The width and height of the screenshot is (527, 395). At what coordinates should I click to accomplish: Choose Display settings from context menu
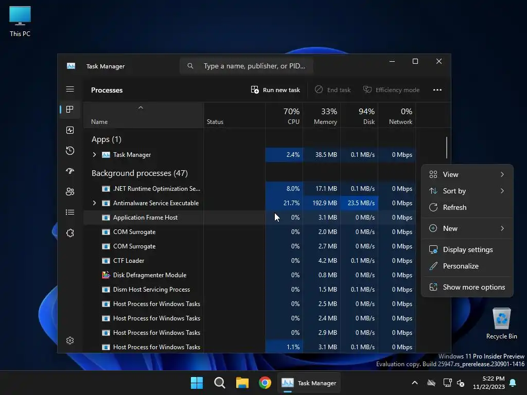pos(467,249)
